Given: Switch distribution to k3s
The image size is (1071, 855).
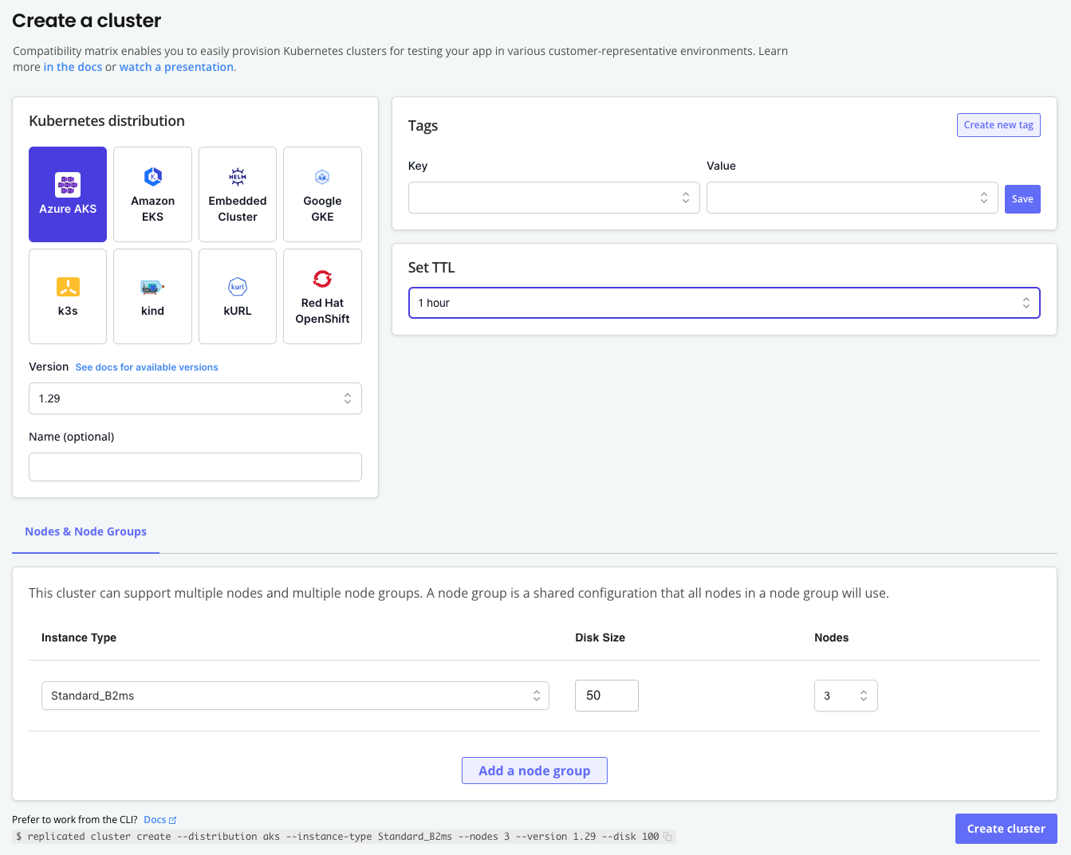Looking at the screenshot, I should (x=67, y=296).
